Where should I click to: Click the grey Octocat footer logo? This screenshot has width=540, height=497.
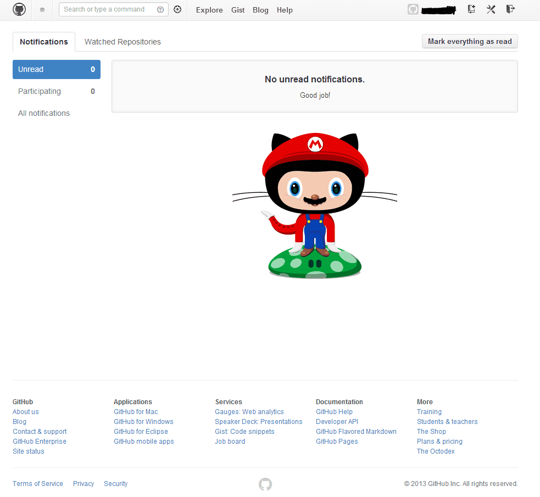coord(265,484)
